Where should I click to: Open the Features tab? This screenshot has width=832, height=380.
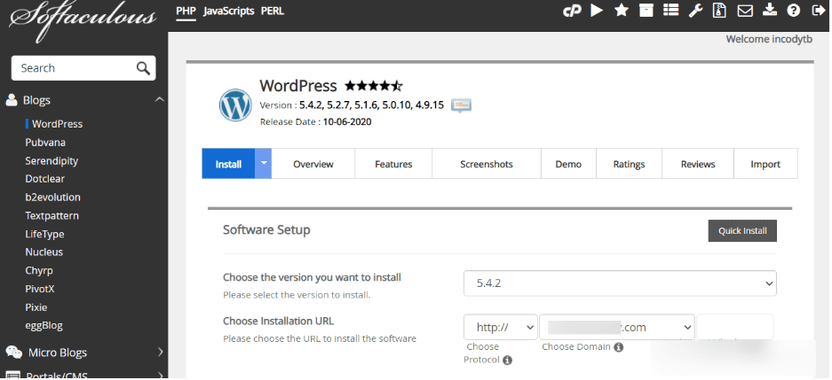393,164
